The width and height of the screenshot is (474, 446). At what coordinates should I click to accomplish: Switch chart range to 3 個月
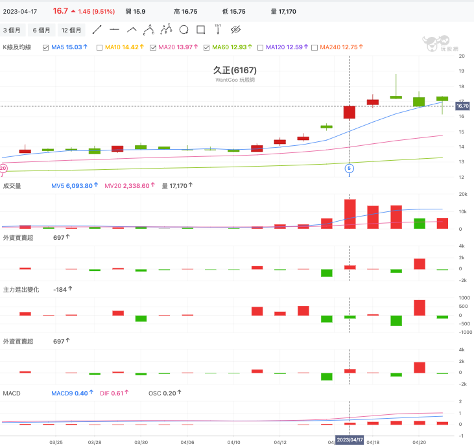point(12,30)
